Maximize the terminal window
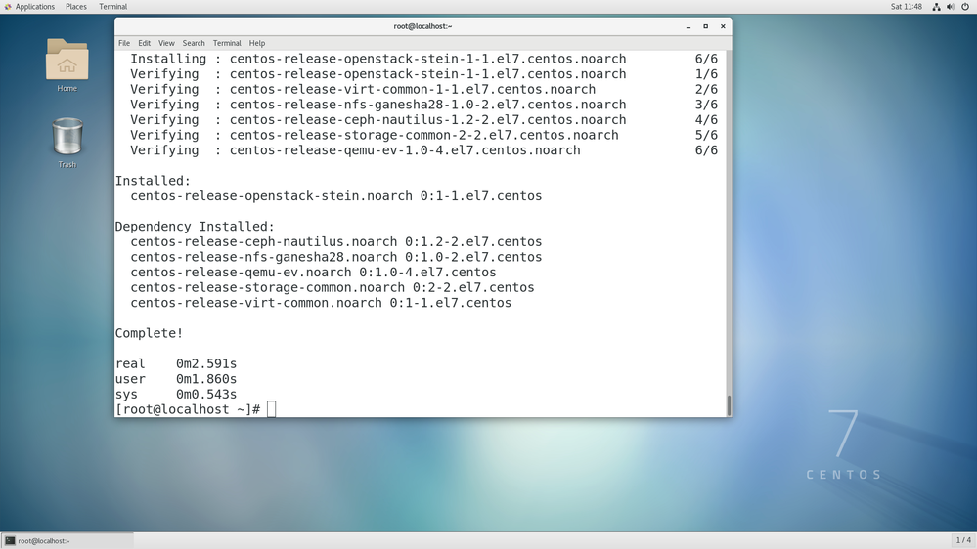This screenshot has width=977, height=549. [x=705, y=26]
